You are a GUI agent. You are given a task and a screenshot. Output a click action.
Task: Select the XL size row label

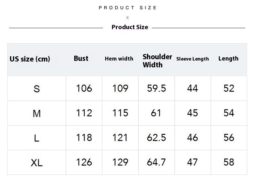pyautogui.click(x=37, y=163)
